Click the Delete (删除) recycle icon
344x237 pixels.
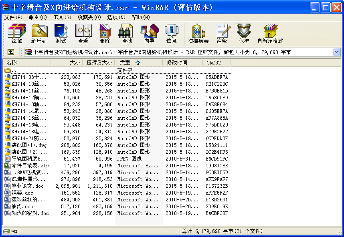point(105,34)
